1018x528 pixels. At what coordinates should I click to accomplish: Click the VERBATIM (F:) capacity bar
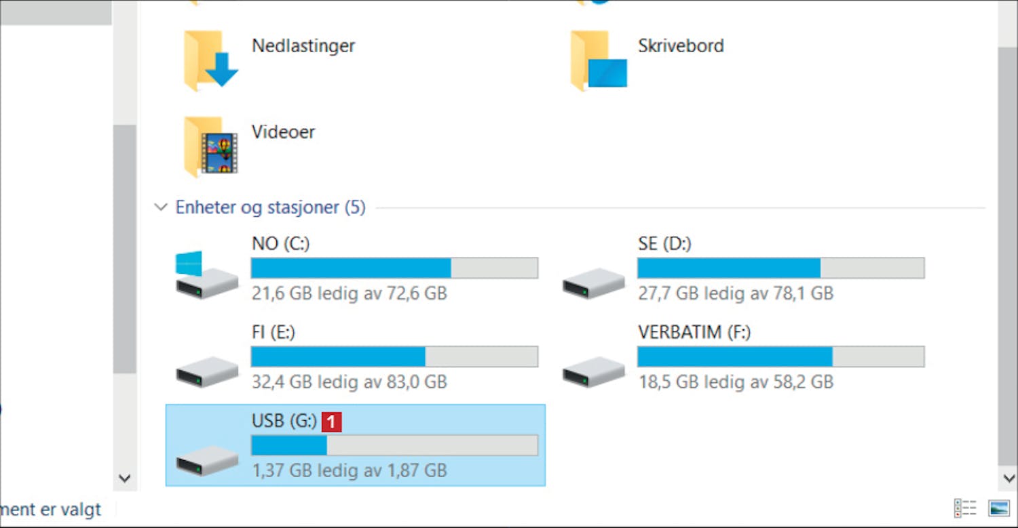click(x=780, y=357)
